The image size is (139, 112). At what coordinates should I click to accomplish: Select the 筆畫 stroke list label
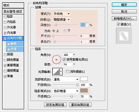click(10, 76)
